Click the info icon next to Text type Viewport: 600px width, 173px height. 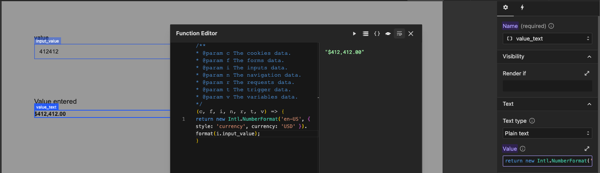coord(532,121)
